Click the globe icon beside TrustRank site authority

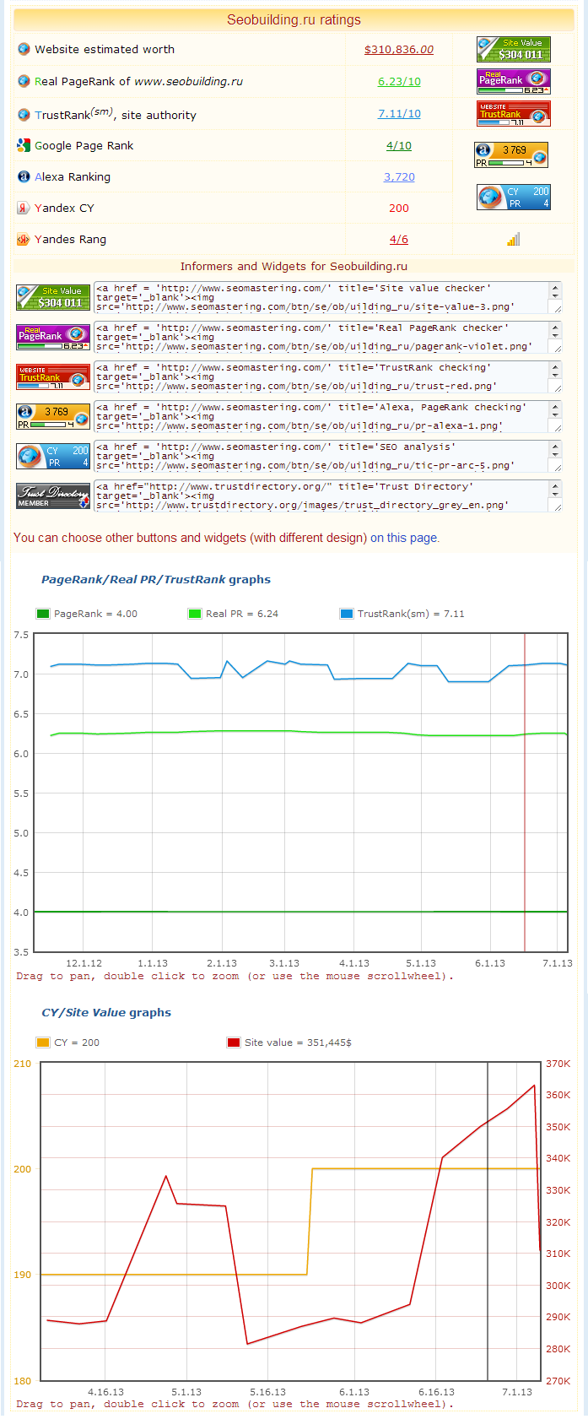24,114
